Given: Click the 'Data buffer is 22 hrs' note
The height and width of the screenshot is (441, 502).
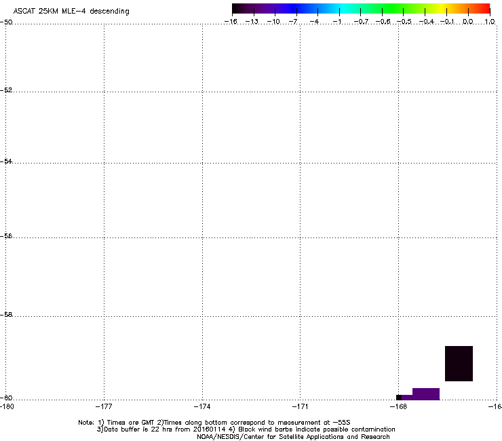Looking at the screenshot, I should pos(246,429).
